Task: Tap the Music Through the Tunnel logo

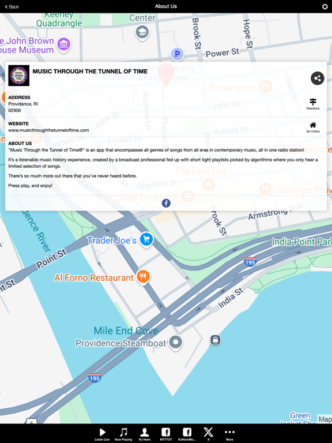Action: 18,76
